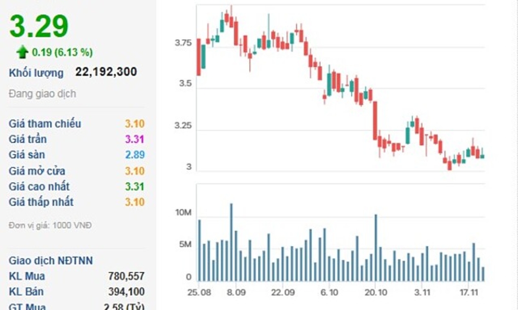Click the 3.75 price axis label
Viewport: 518px width, 310px height.
coord(183,43)
